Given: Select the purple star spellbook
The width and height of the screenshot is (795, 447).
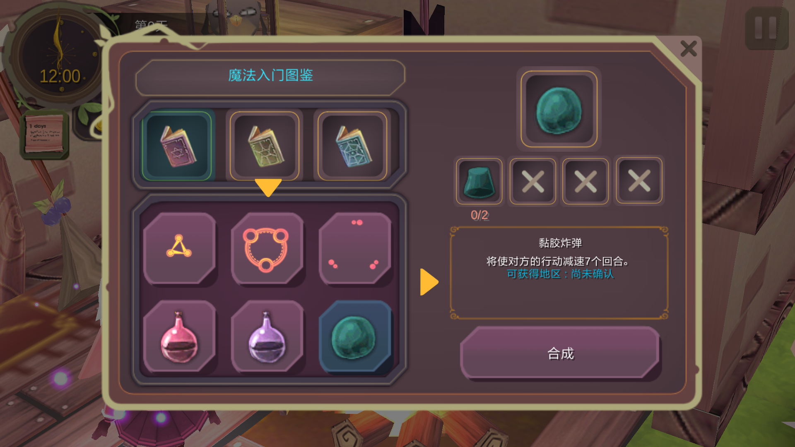Looking at the screenshot, I should click(x=177, y=146).
